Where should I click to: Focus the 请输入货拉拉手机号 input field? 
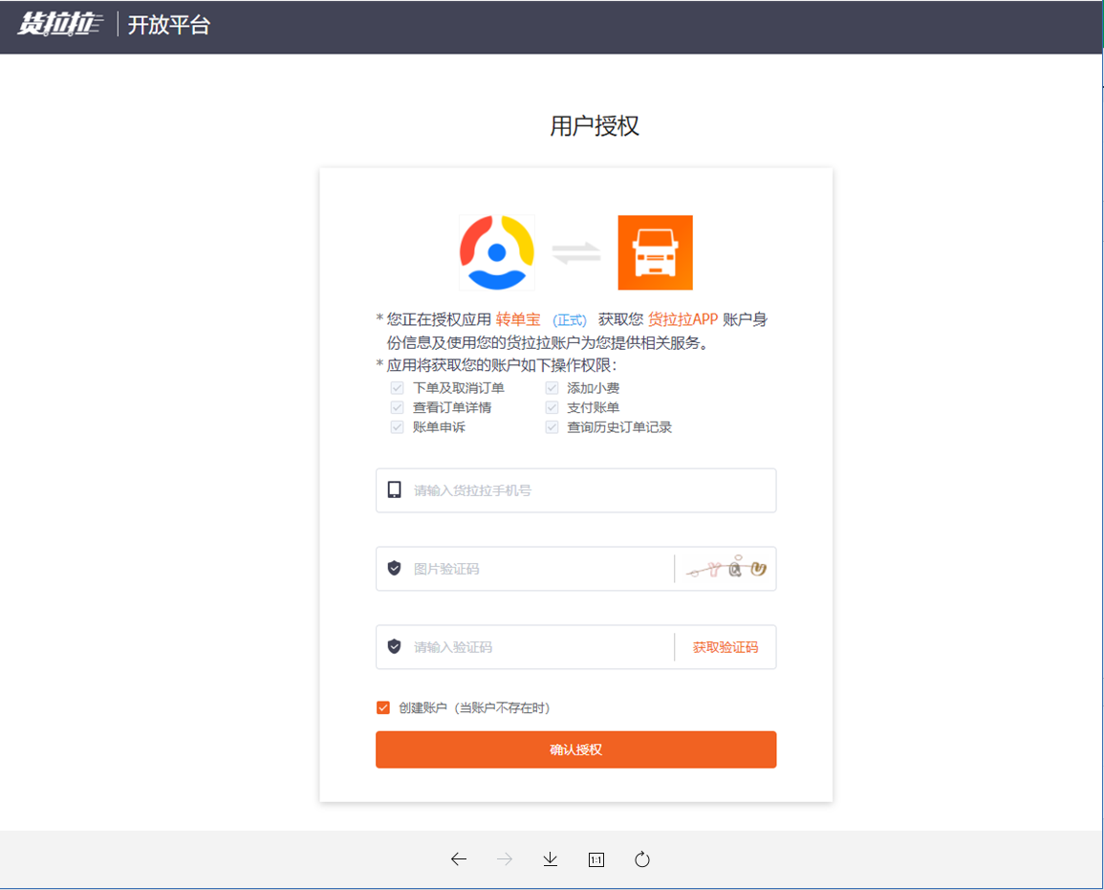(576, 490)
